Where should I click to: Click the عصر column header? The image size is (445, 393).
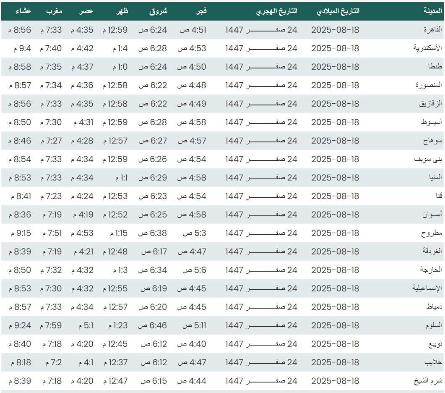[x=87, y=11]
